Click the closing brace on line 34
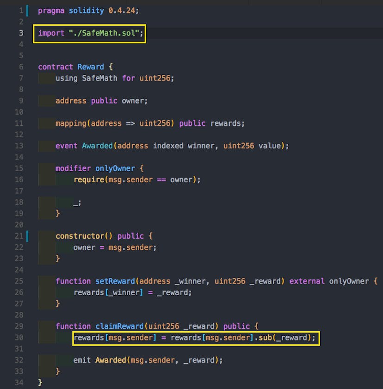 [x=39, y=383]
